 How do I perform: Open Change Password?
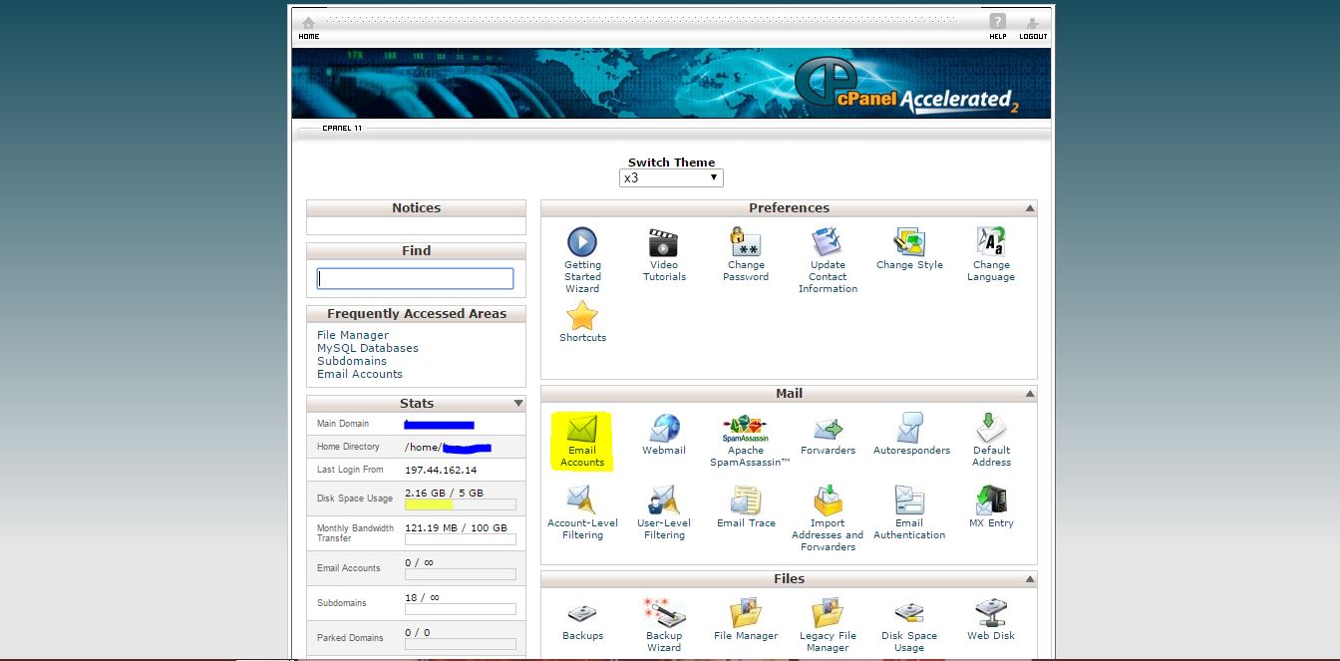(x=746, y=254)
